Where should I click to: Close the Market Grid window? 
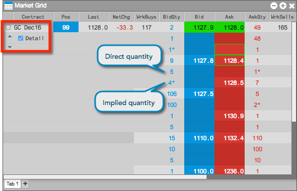click(291, 6)
